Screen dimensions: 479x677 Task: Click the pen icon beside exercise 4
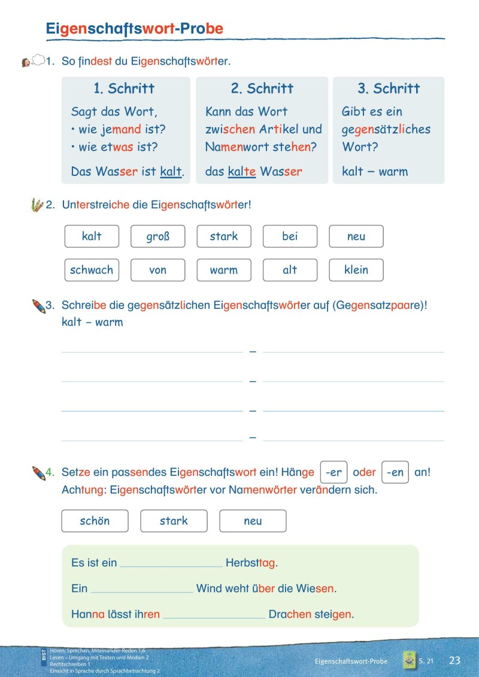click(38, 472)
